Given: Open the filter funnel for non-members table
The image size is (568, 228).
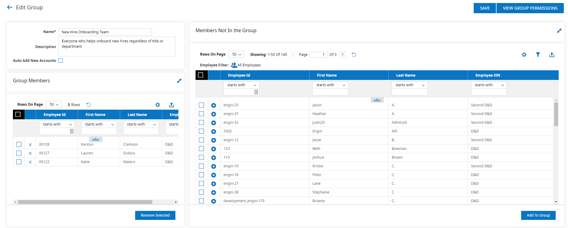Looking at the screenshot, I should tap(538, 55).
